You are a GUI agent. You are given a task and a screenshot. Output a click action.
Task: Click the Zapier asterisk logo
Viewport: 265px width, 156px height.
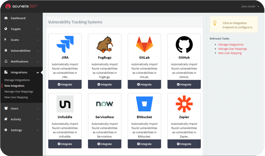(184, 104)
